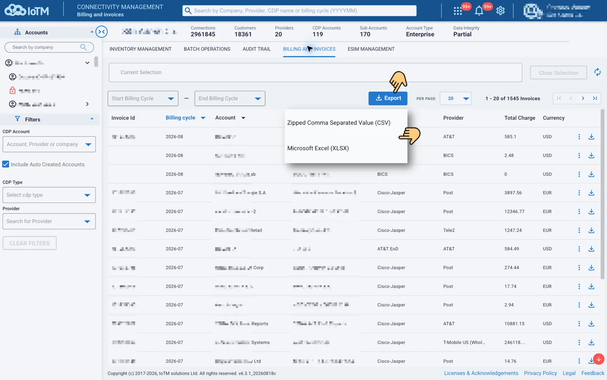Viewport: 607px width, 380px height.
Task: Open row options for the 2.94 invoice
Action: pos(579,305)
